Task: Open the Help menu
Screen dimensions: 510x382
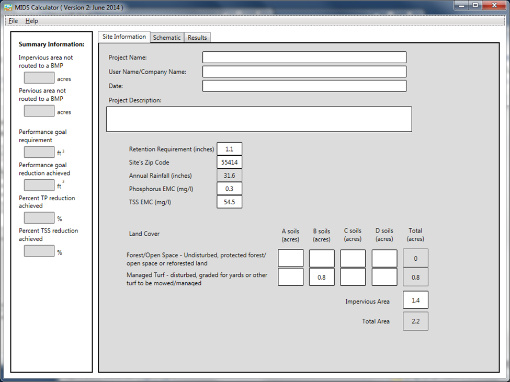Action: click(x=32, y=21)
